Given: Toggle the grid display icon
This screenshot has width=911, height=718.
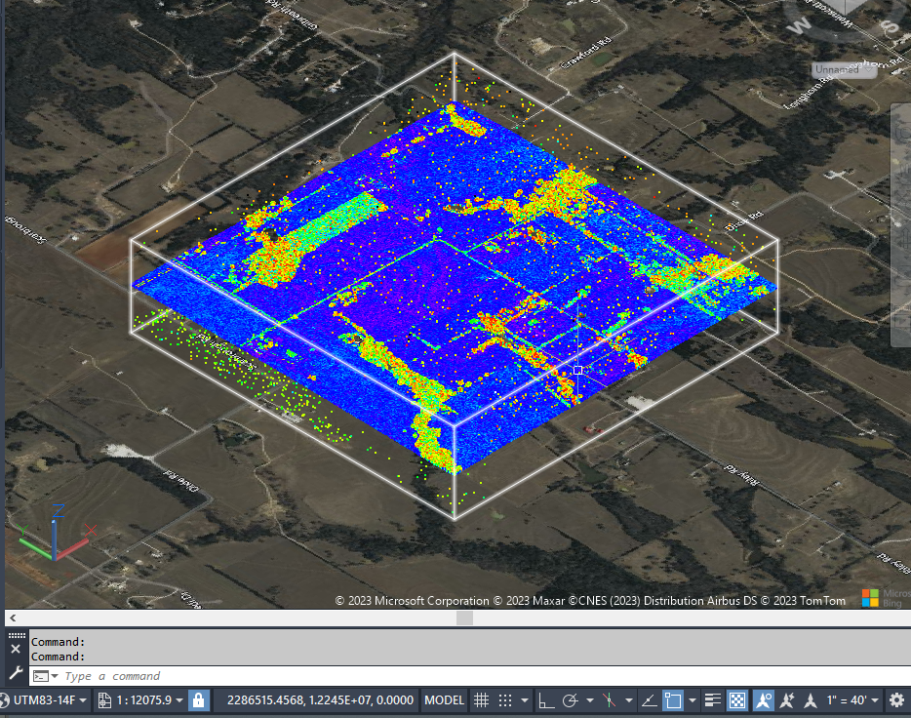Looking at the screenshot, I should click(482, 699).
